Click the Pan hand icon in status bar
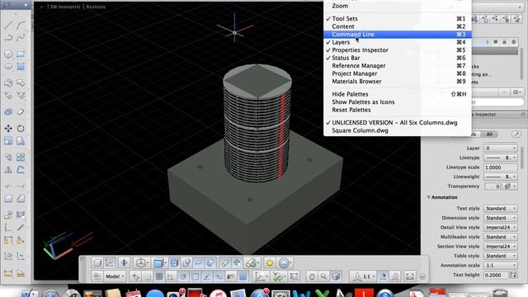This screenshot has width=528, height=297. (312, 277)
